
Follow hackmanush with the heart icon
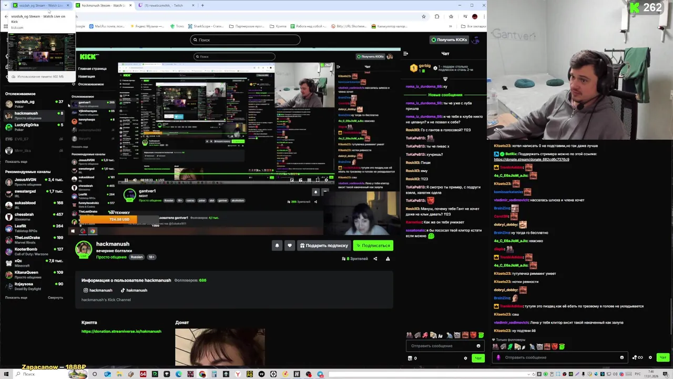point(289,245)
